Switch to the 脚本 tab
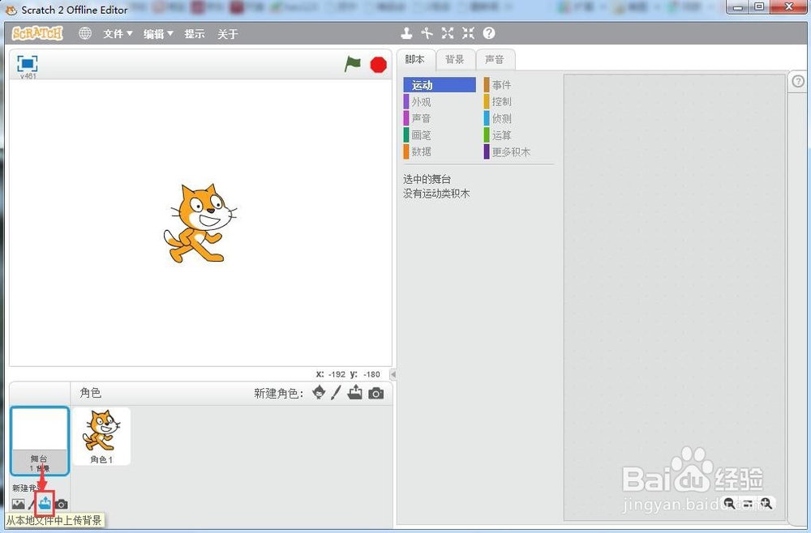The width and height of the screenshot is (811, 533). coord(414,59)
